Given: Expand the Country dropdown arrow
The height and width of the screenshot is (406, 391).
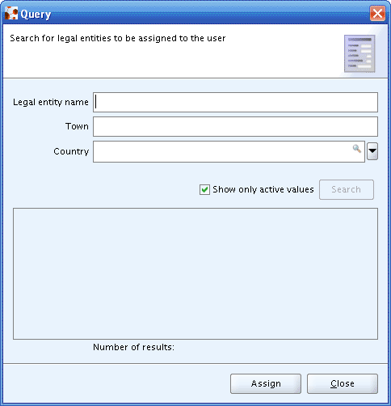Looking at the screenshot, I should [372, 151].
